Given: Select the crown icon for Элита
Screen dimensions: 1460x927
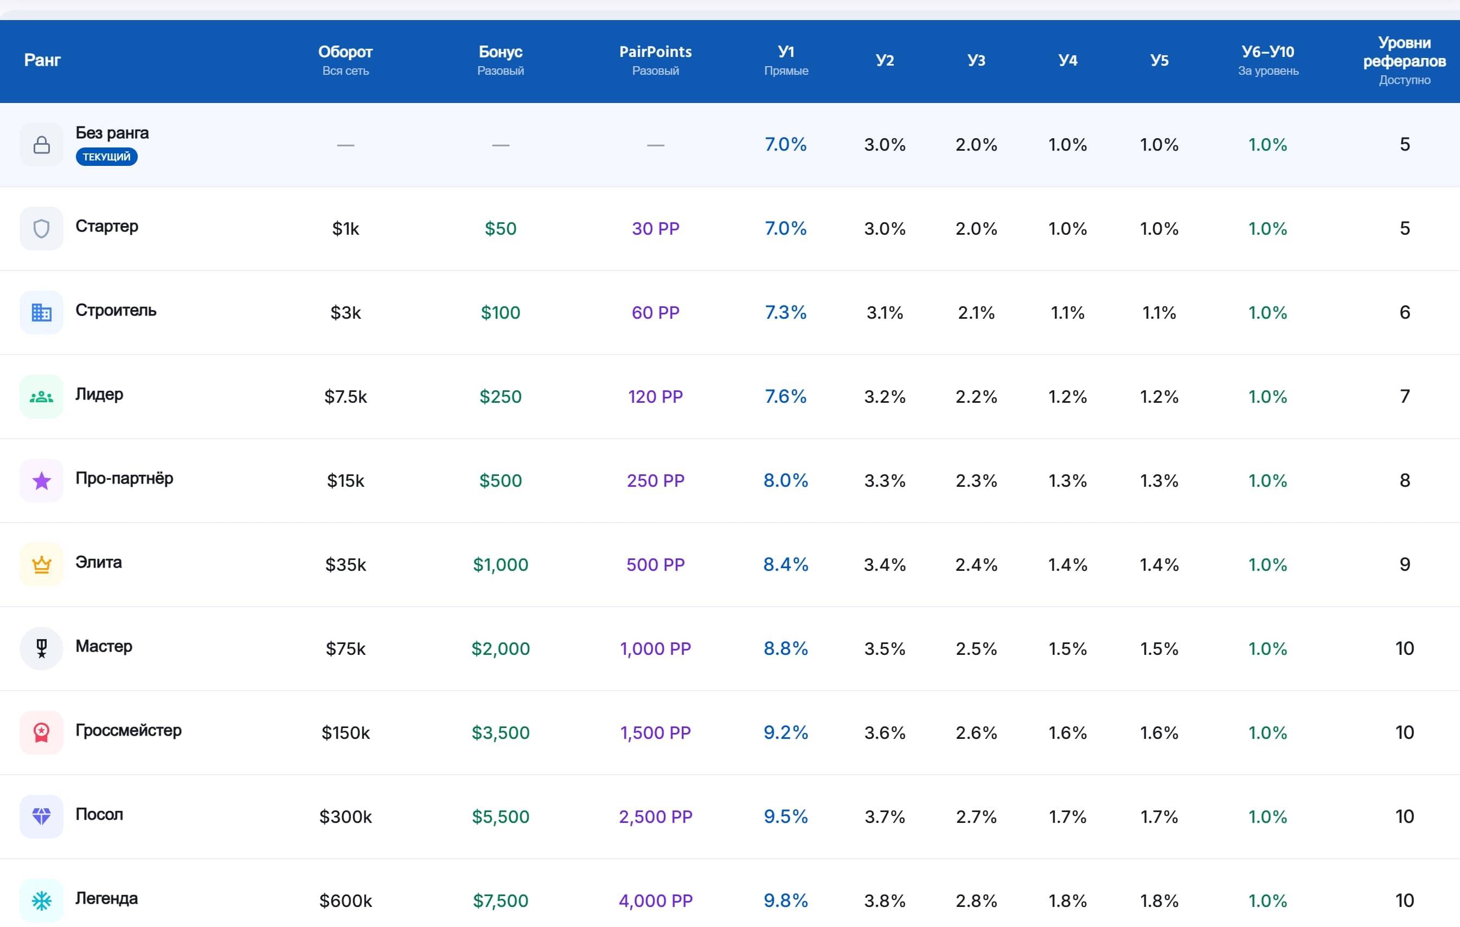Looking at the screenshot, I should pos(41,565).
